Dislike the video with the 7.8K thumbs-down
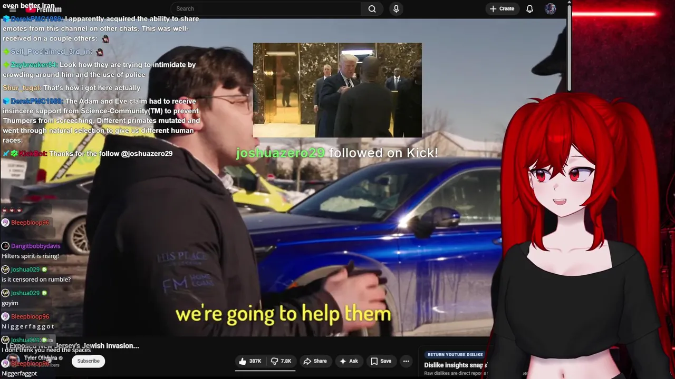 (x=281, y=361)
